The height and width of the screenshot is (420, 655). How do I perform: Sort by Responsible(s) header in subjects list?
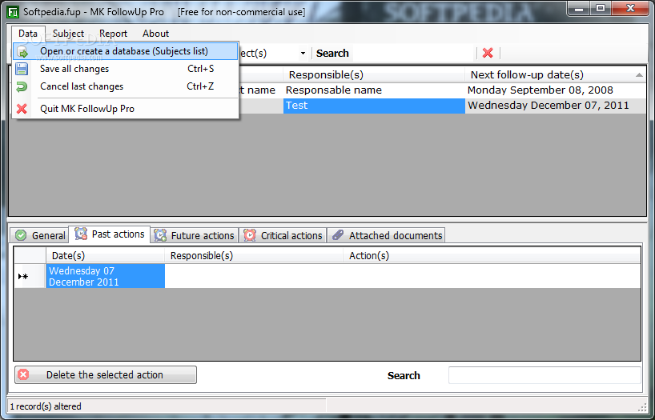[373, 74]
